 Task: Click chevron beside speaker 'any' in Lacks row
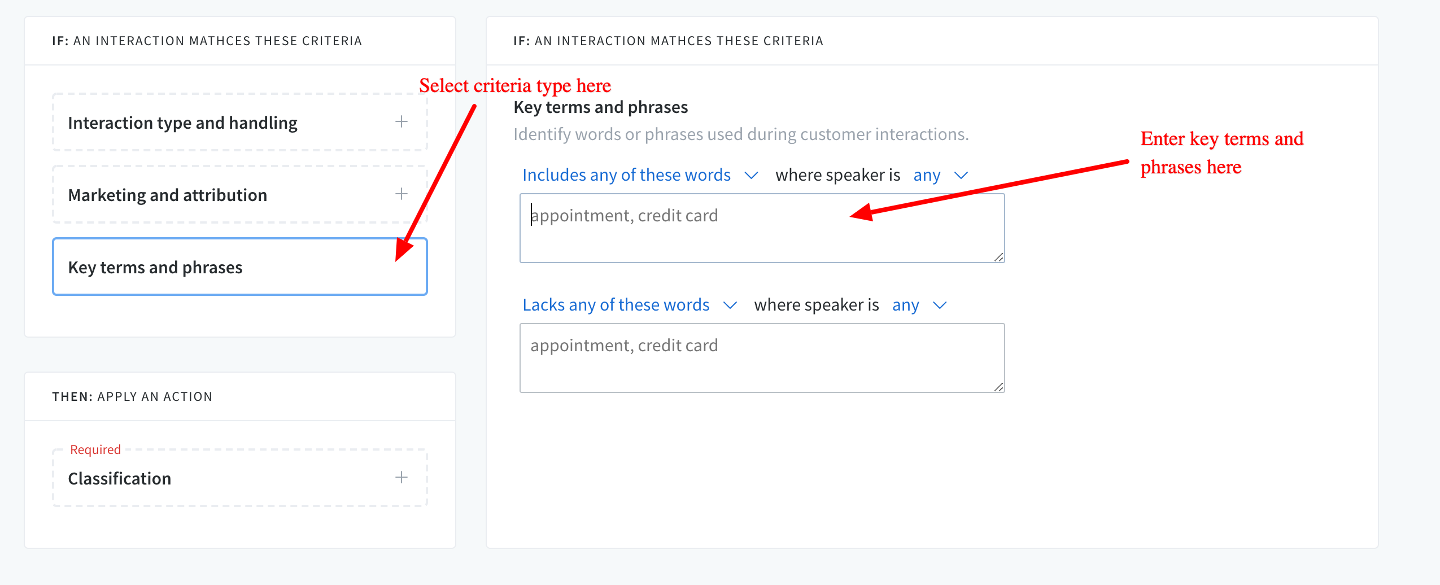coord(939,305)
